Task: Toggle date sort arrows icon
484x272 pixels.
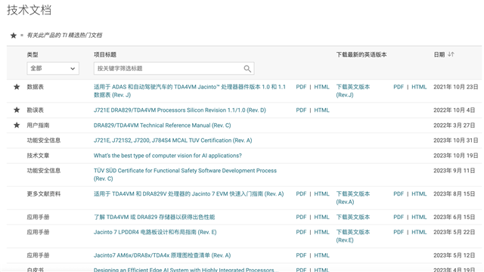Action: (x=451, y=54)
